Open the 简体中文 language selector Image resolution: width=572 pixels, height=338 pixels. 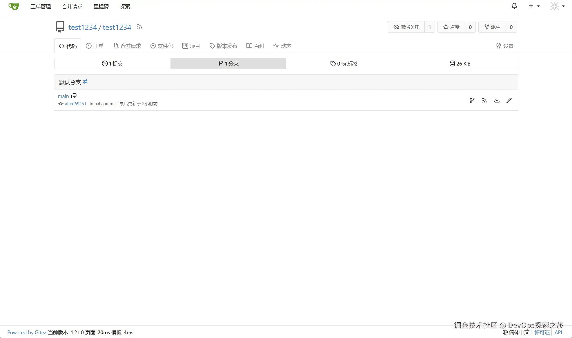coord(516,332)
